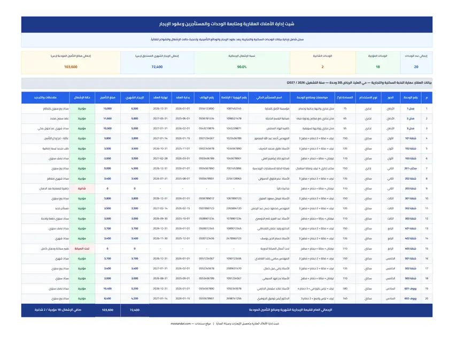The image size is (449, 347).
Task: Select unit cell محل 2
Action: pos(411,119)
